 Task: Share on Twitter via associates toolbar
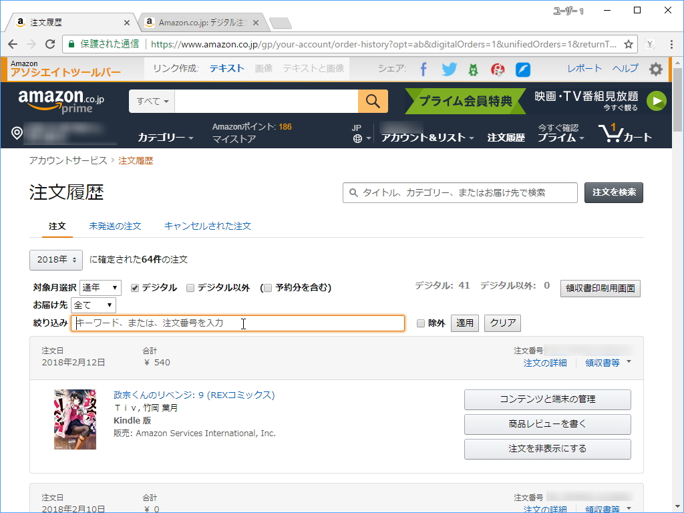[448, 68]
